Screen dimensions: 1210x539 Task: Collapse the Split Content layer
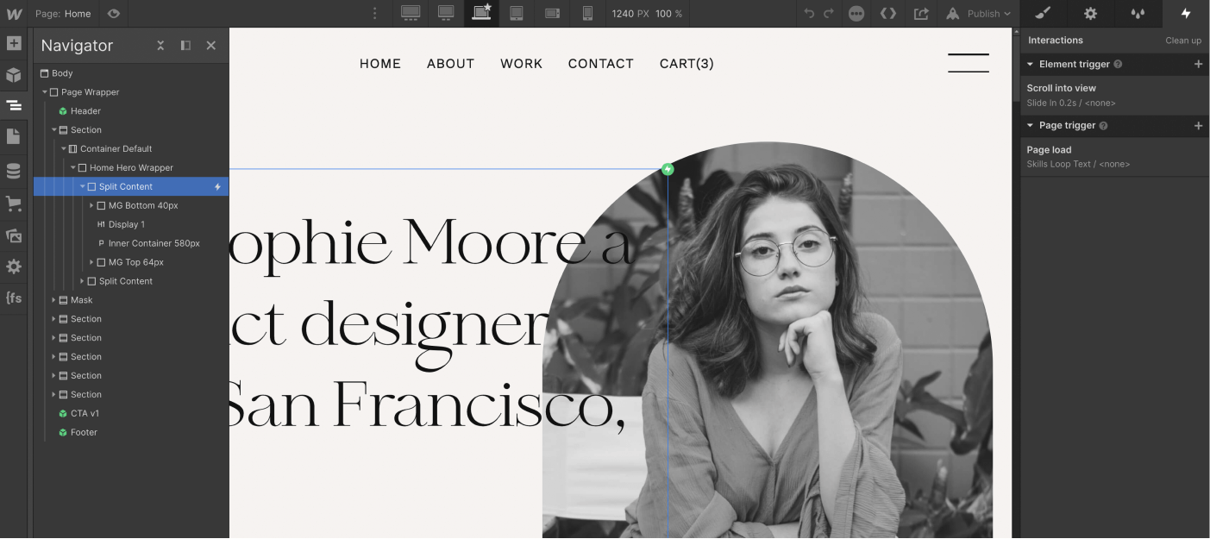(x=82, y=186)
